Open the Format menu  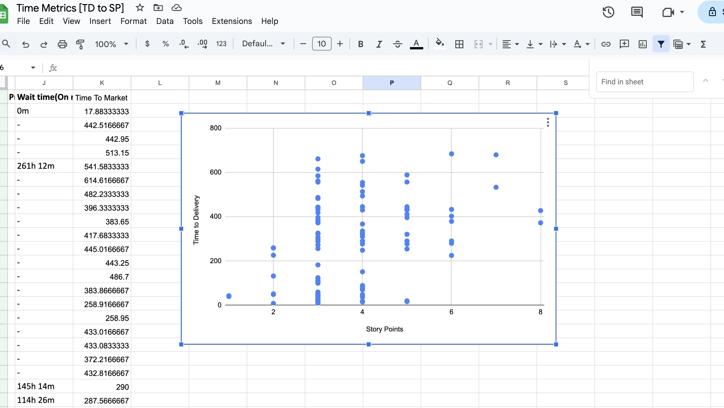point(134,21)
